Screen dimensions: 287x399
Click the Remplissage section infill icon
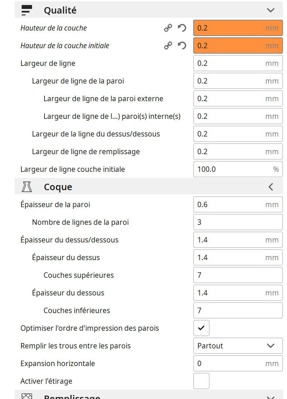tap(27, 396)
